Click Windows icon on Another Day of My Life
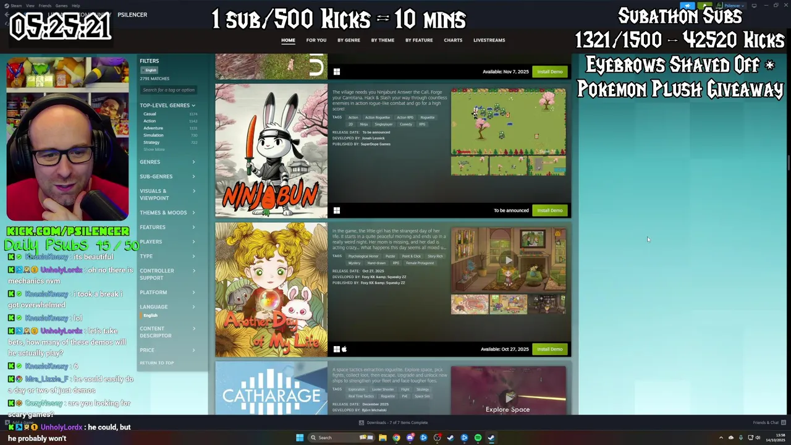 click(336, 349)
